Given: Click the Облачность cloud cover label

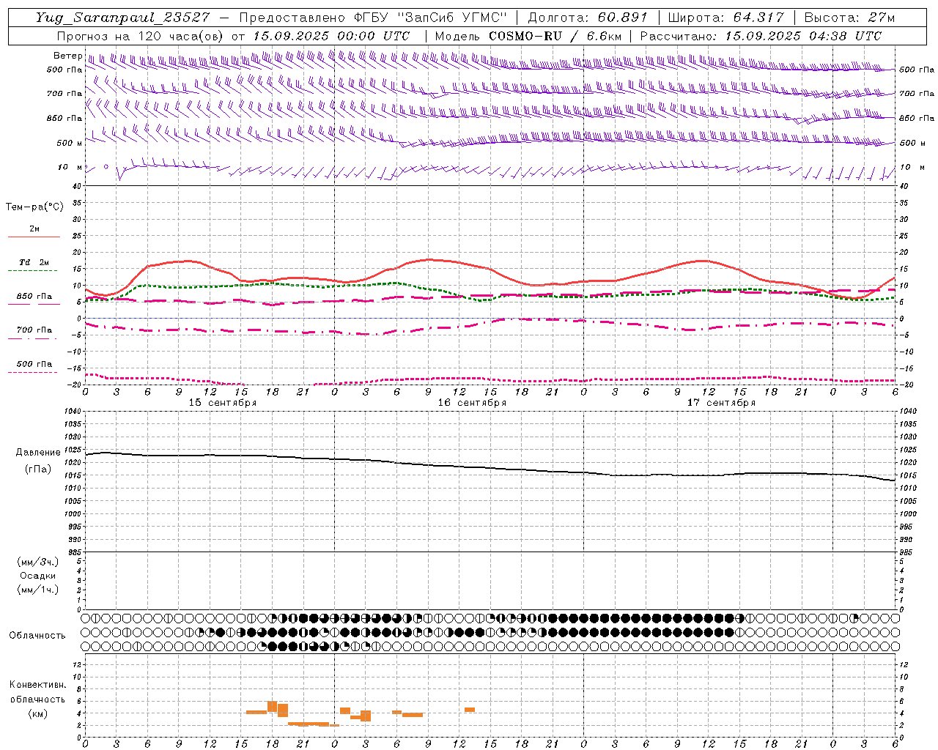Looking at the screenshot, I should tap(37, 635).
